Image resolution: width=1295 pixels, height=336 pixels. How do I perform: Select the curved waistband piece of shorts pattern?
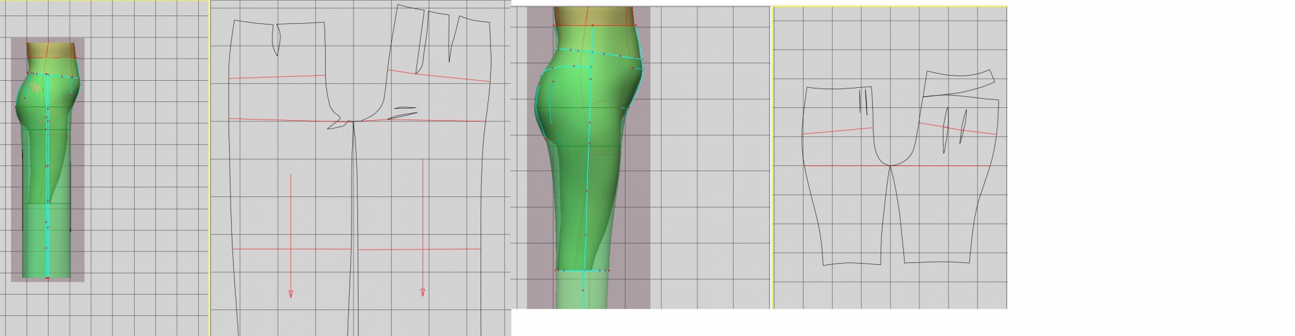pyautogui.click(x=959, y=83)
